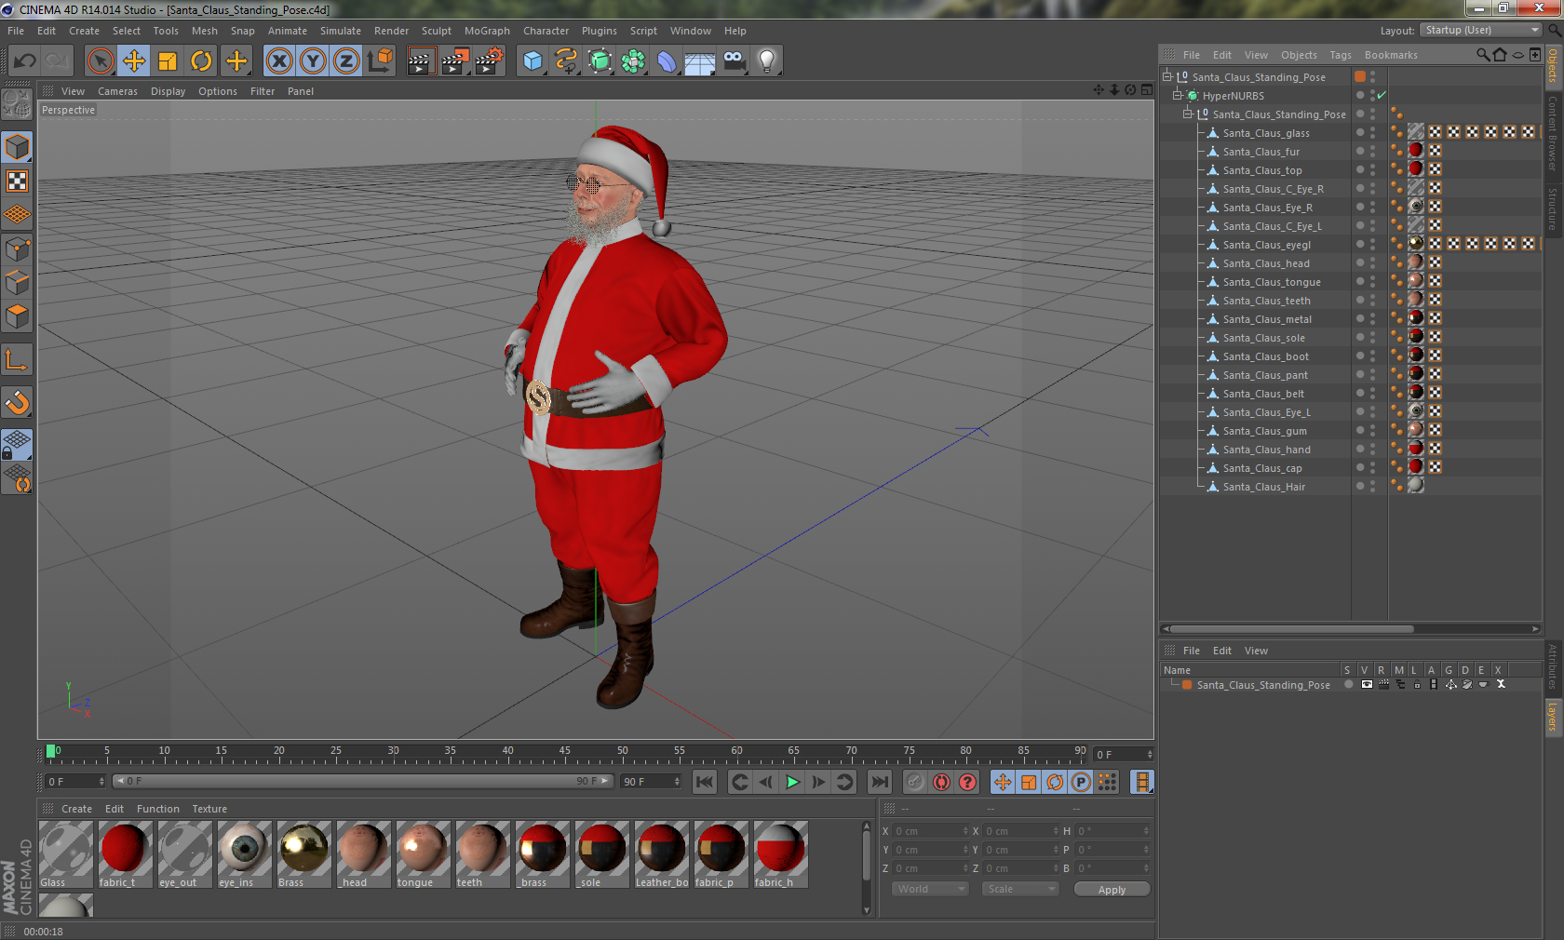
Task: Add a camera object icon
Action: coord(734,61)
